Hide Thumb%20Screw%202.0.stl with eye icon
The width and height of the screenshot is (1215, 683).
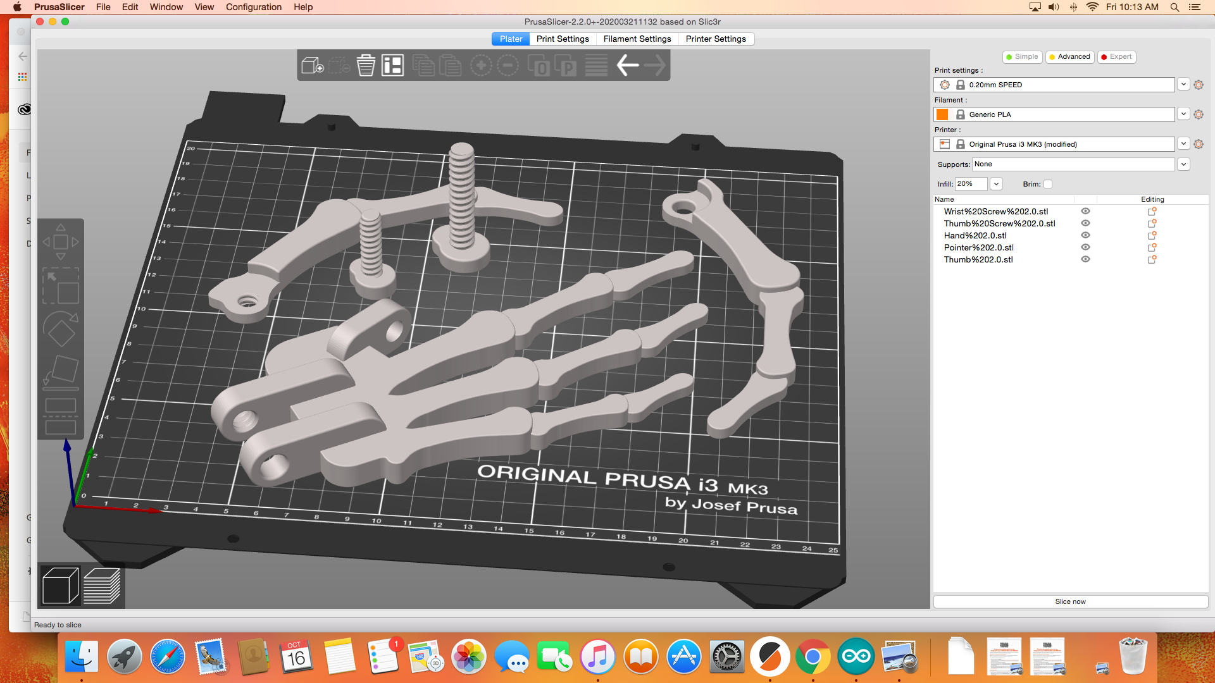[1085, 223]
